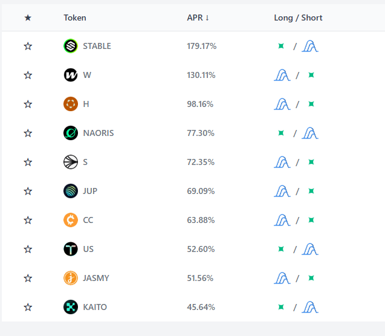Select the 69.09% APR value
The height and width of the screenshot is (336, 385).
(201, 191)
